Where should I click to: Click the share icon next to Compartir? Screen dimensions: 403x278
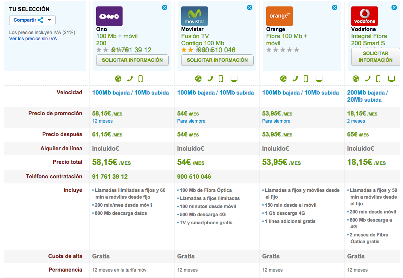click(41, 20)
